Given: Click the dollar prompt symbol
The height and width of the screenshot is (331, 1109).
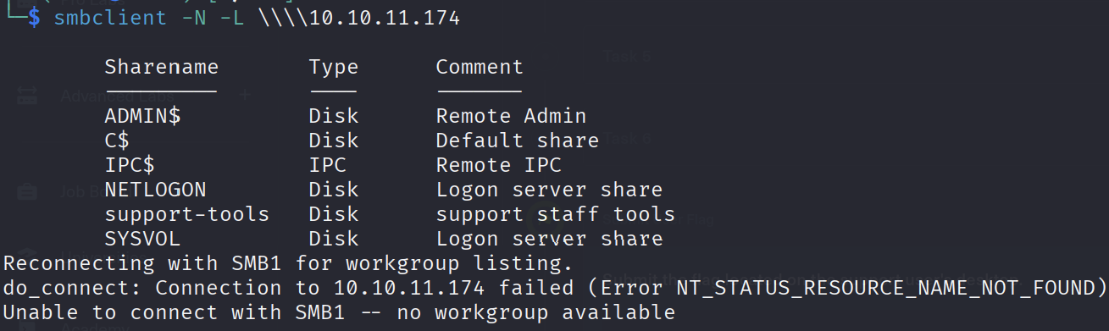Looking at the screenshot, I should click(x=34, y=18).
